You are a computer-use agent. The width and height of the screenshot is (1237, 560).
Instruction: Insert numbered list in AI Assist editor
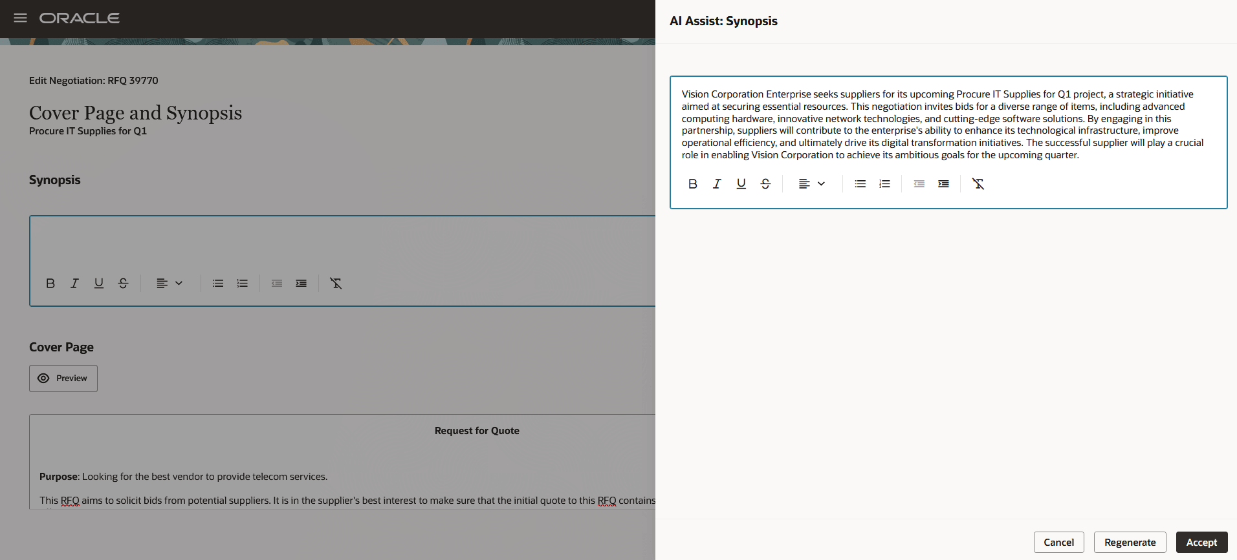884,184
